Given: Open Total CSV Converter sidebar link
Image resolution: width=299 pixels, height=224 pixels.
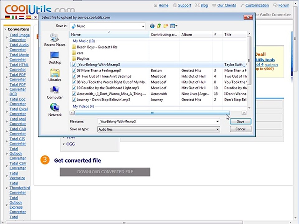Looking at the screenshot, I should pos(18,166).
